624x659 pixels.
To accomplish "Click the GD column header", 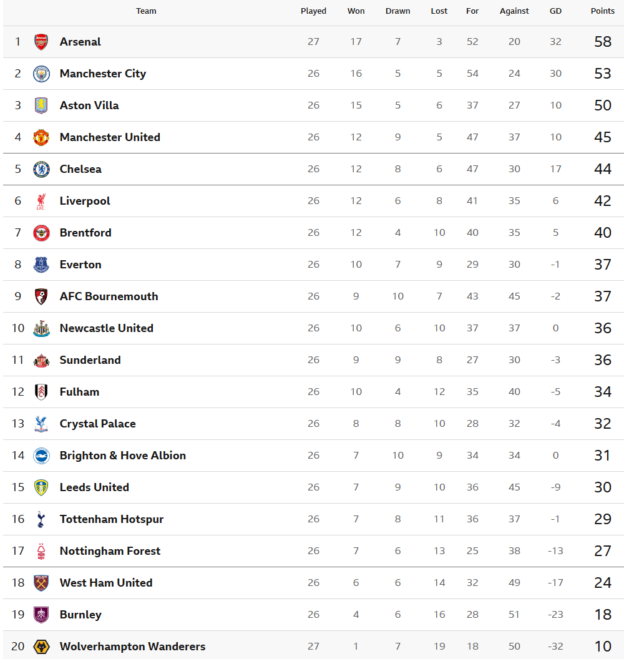I will coord(555,11).
